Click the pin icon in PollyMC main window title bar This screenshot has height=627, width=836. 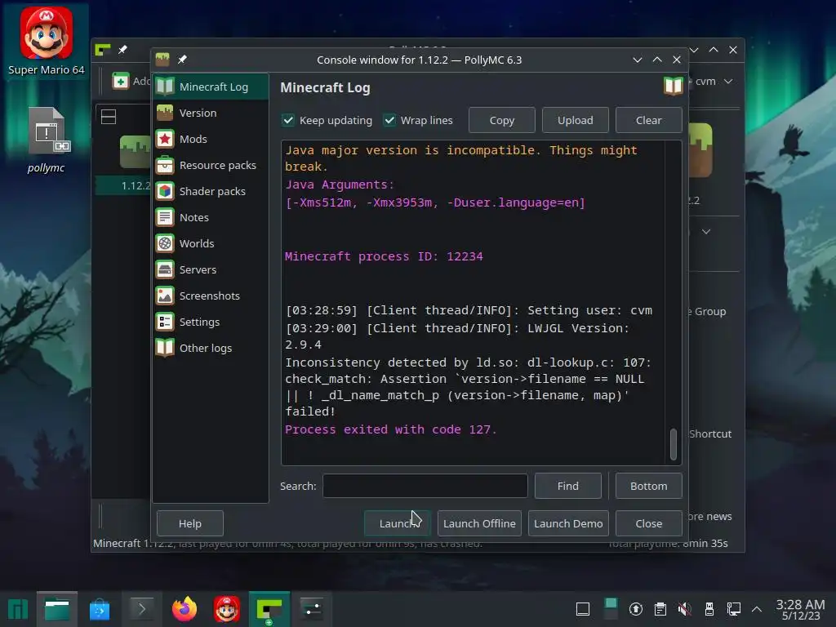122,50
